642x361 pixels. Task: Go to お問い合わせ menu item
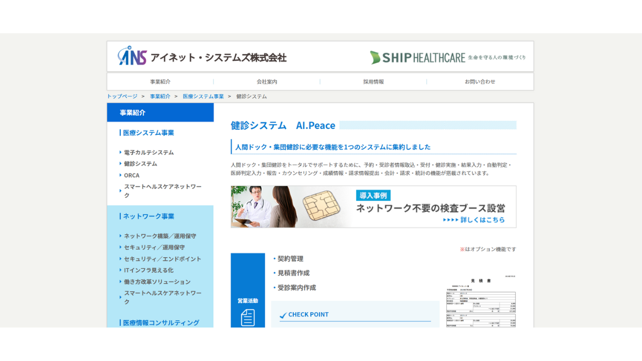[480, 82]
